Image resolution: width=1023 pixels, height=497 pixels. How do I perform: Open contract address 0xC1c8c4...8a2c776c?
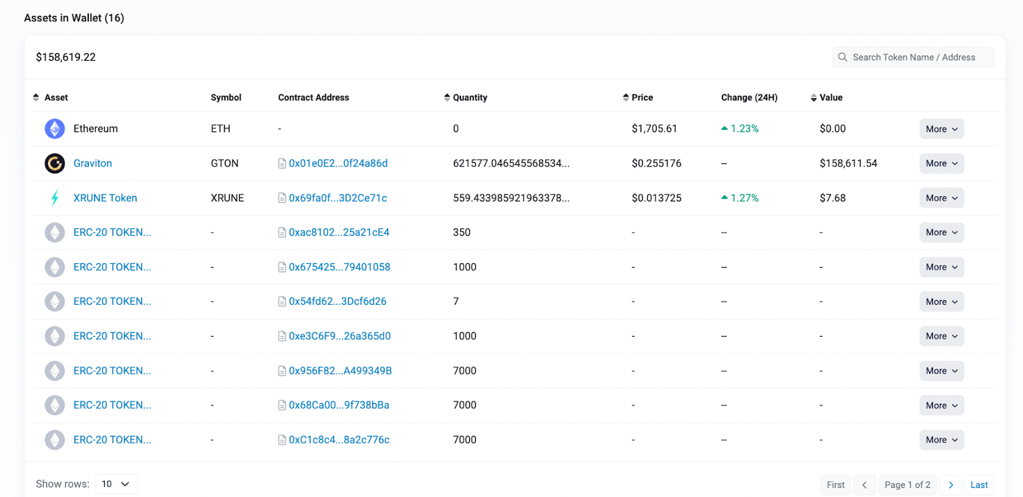pyautogui.click(x=340, y=440)
